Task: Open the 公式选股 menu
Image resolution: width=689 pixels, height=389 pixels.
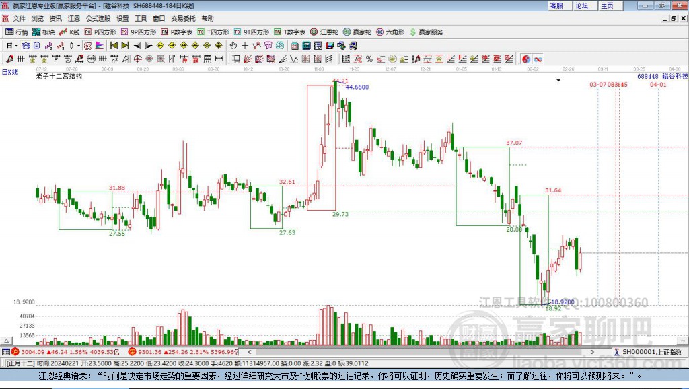Action: pyautogui.click(x=98, y=18)
